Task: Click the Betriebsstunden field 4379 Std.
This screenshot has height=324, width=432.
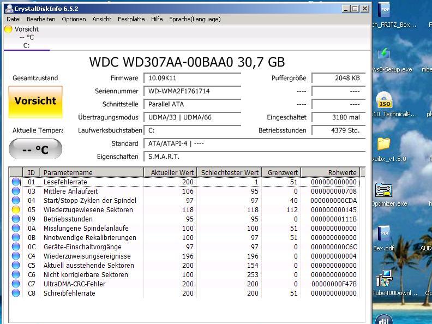Action: tap(339, 130)
